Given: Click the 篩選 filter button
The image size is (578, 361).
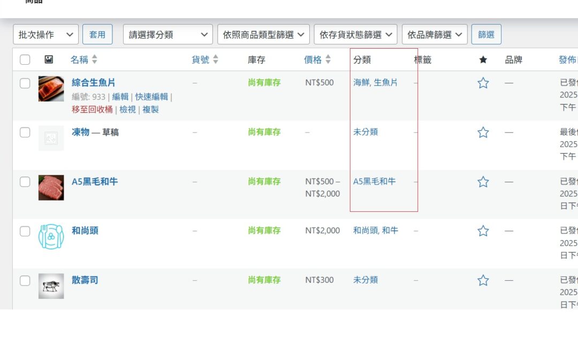Looking at the screenshot, I should [486, 35].
